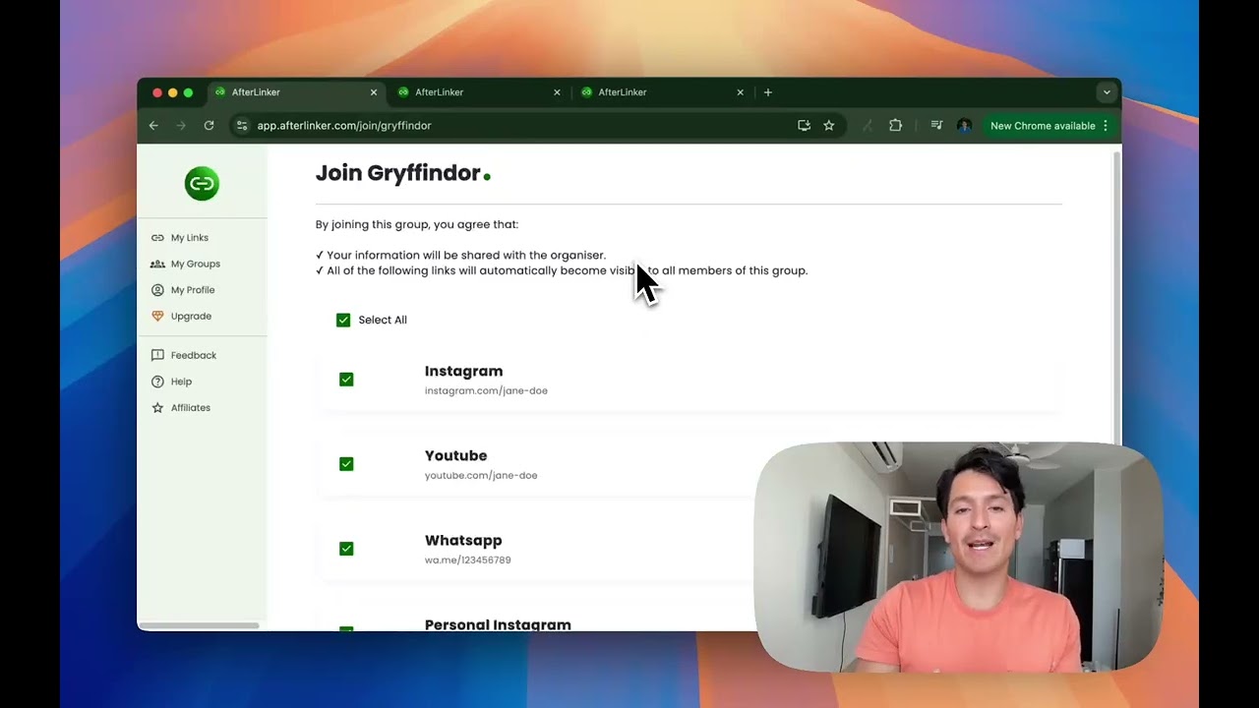Image resolution: width=1259 pixels, height=708 pixels.
Task: Open Help from the sidebar
Action: pos(171,382)
